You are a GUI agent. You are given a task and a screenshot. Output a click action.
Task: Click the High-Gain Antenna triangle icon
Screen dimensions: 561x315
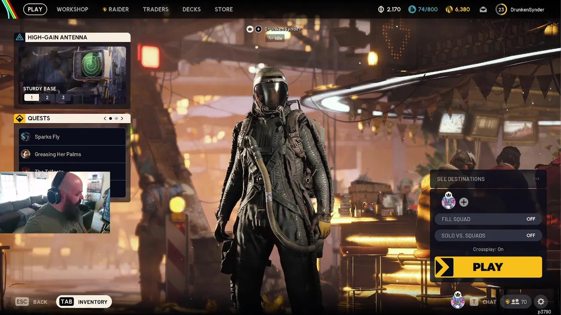tap(20, 37)
